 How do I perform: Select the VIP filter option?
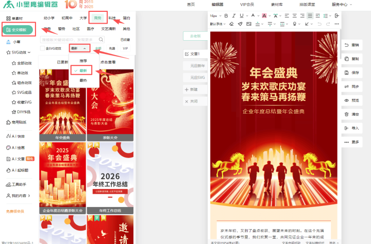point(125,48)
